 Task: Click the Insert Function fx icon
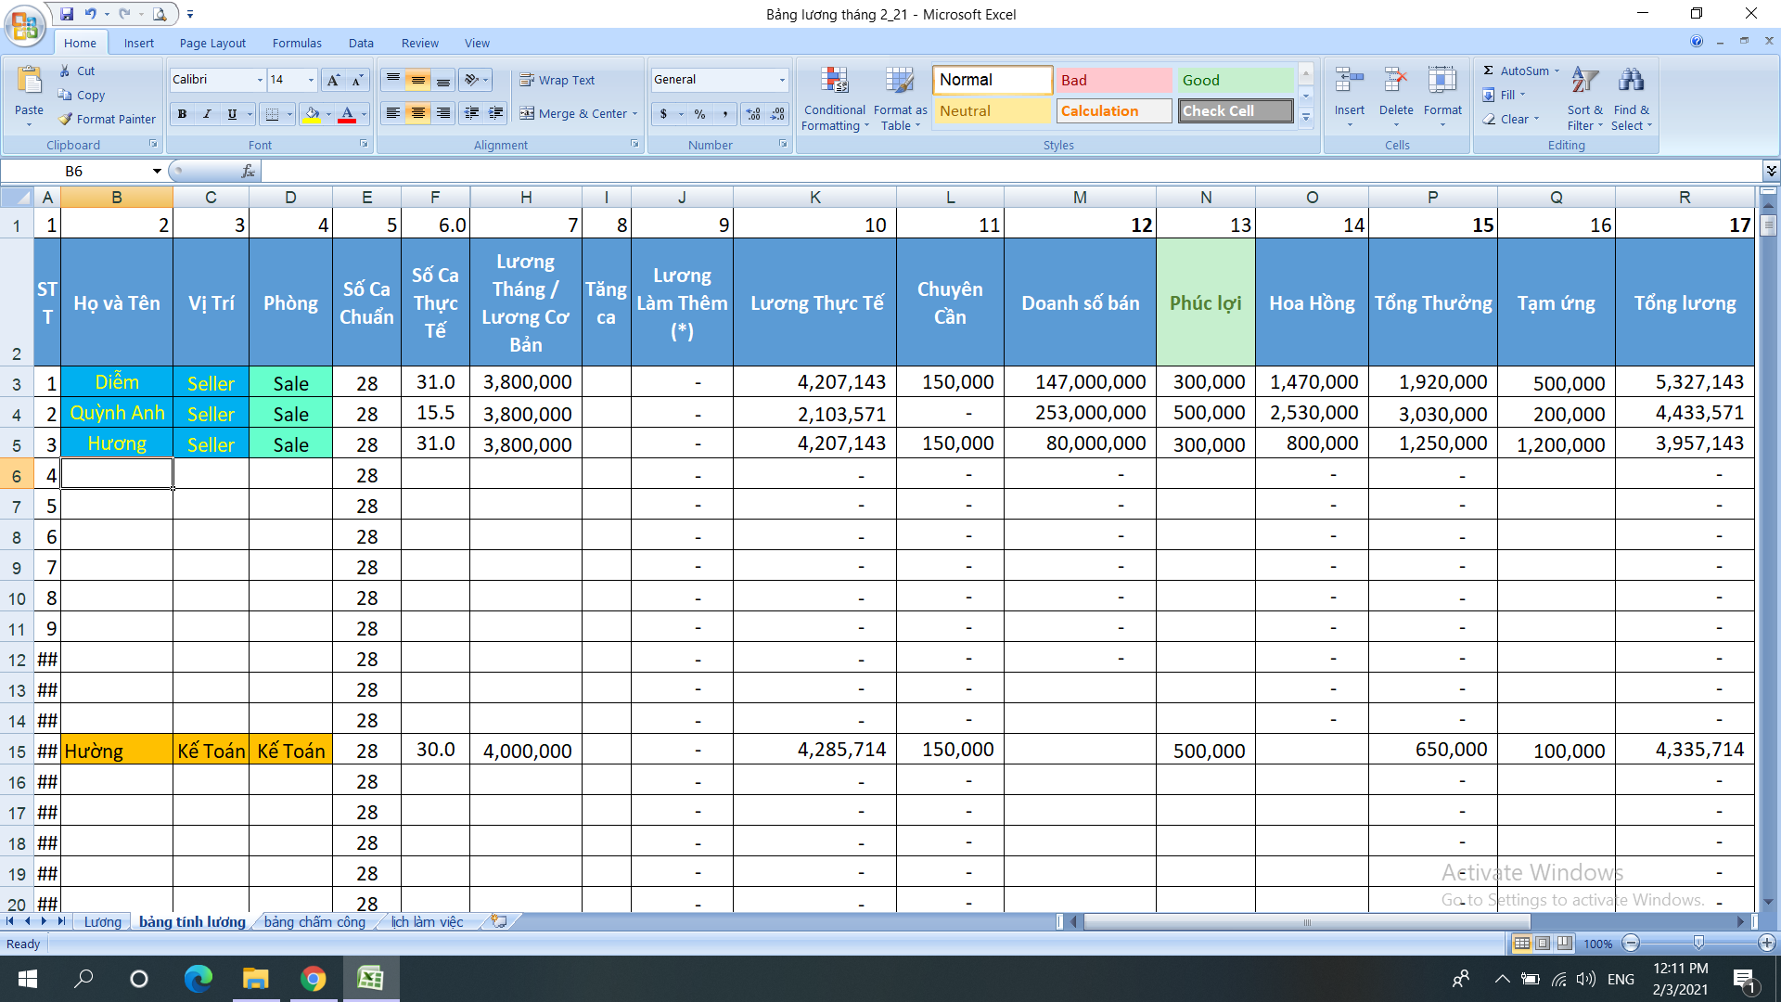[x=248, y=171]
